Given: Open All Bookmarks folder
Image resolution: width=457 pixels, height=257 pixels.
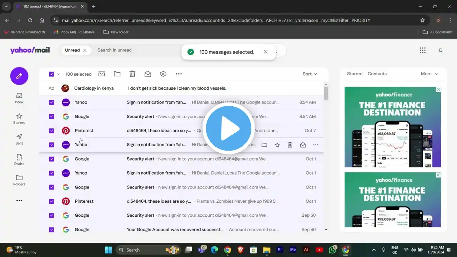Looking at the screenshot, I should (x=437, y=32).
